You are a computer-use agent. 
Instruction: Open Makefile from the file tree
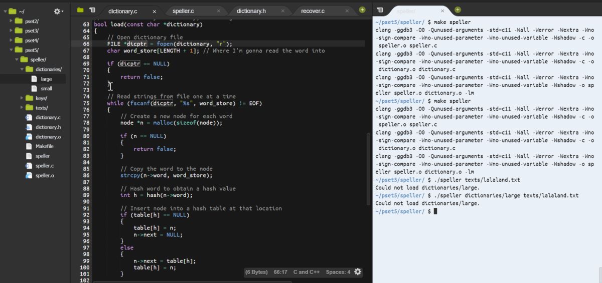(x=44, y=146)
